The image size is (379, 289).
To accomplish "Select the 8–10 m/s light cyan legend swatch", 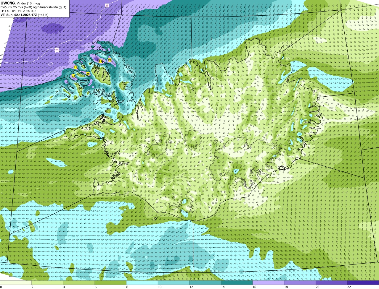I will (142, 282).
